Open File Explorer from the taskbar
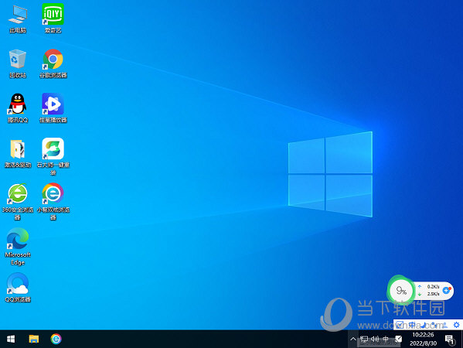The image size is (463, 348). click(34, 339)
